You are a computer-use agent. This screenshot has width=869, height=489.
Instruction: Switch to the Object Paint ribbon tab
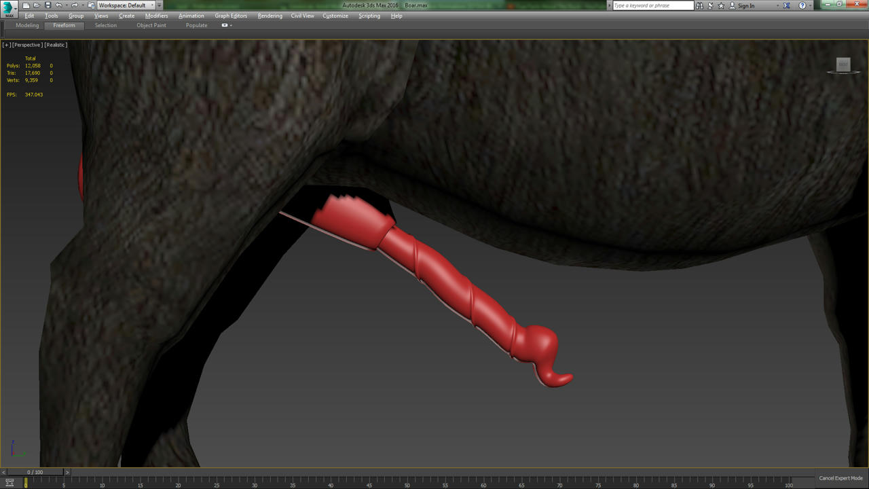pos(151,25)
